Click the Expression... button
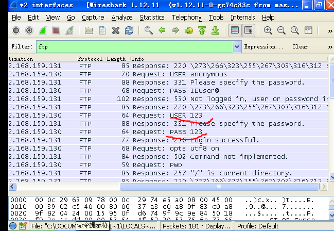Viewport: 334px width, 231px height. tap(263, 46)
